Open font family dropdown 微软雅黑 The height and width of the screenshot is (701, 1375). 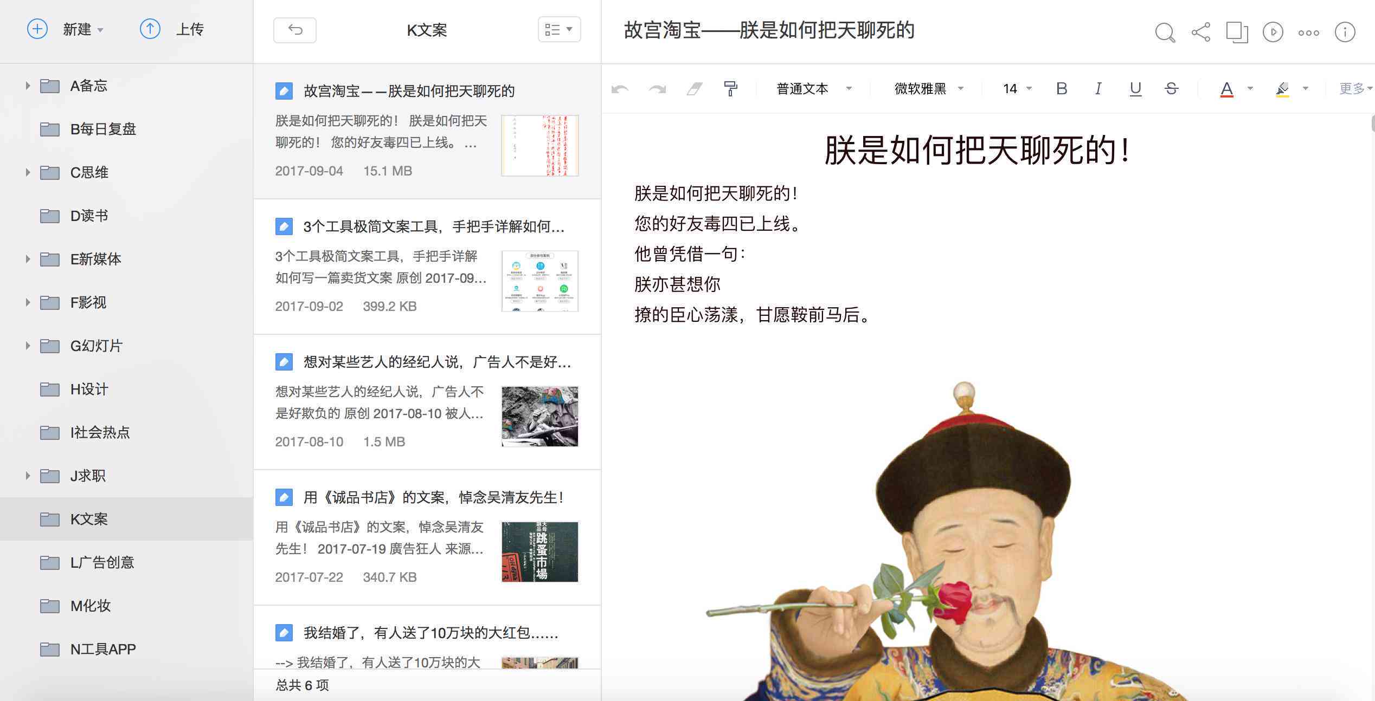[x=929, y=88]
